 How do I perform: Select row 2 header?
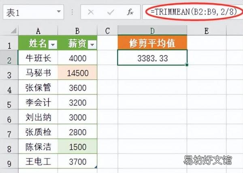[x=9, y=58]
